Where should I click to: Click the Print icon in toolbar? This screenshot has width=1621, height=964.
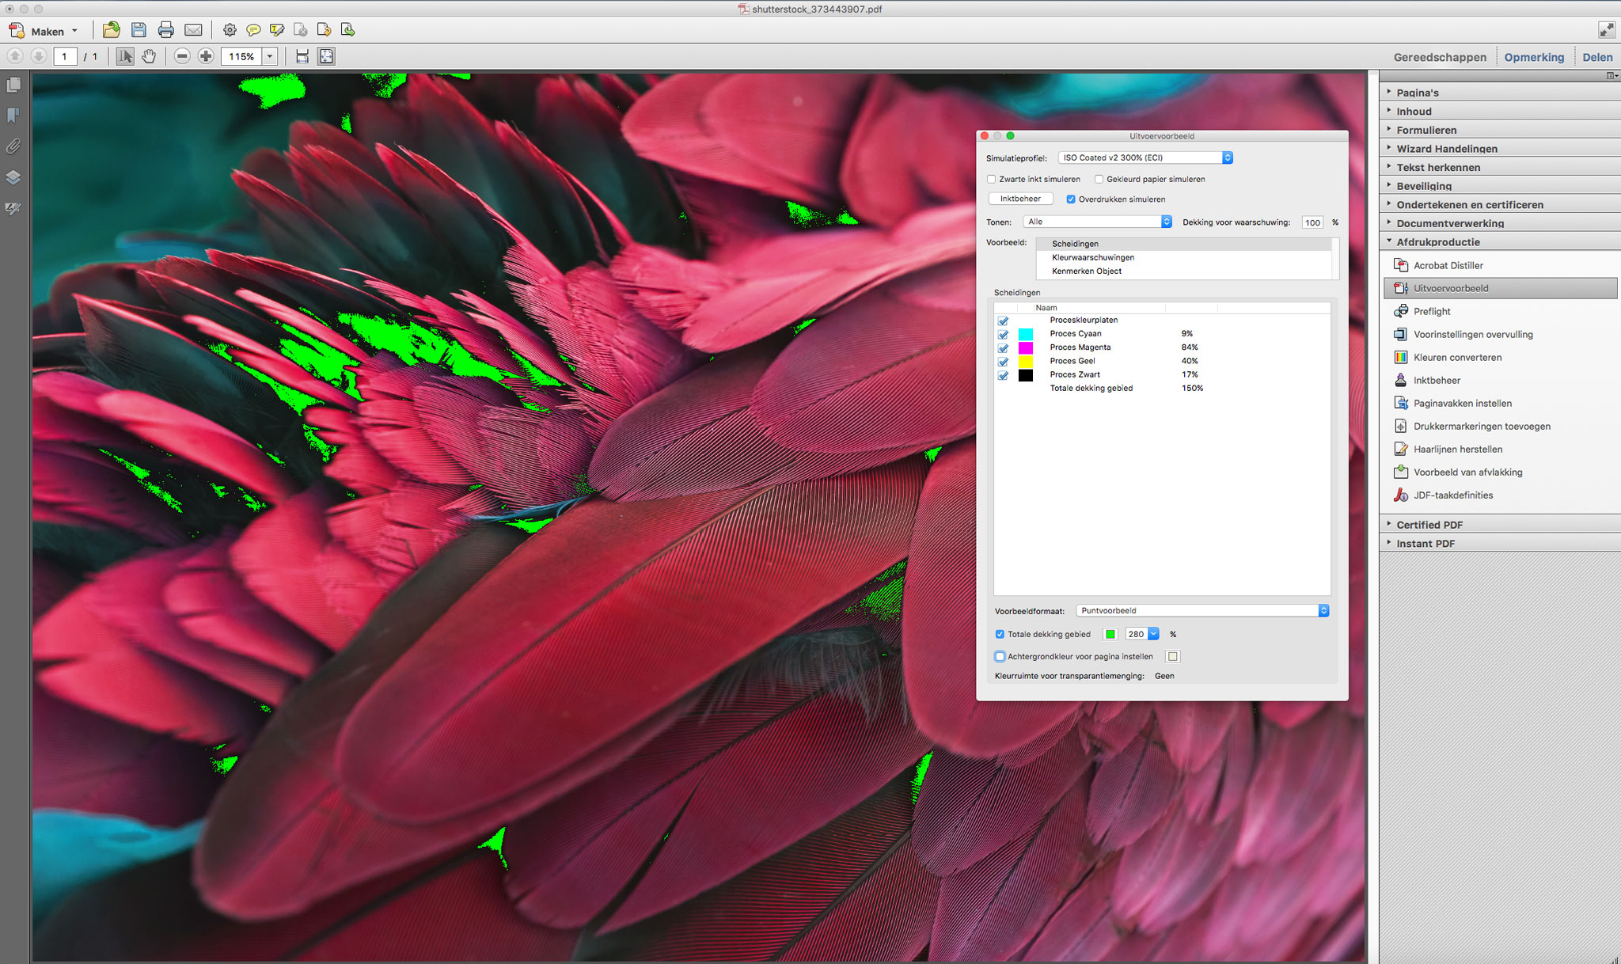point(165,31)
